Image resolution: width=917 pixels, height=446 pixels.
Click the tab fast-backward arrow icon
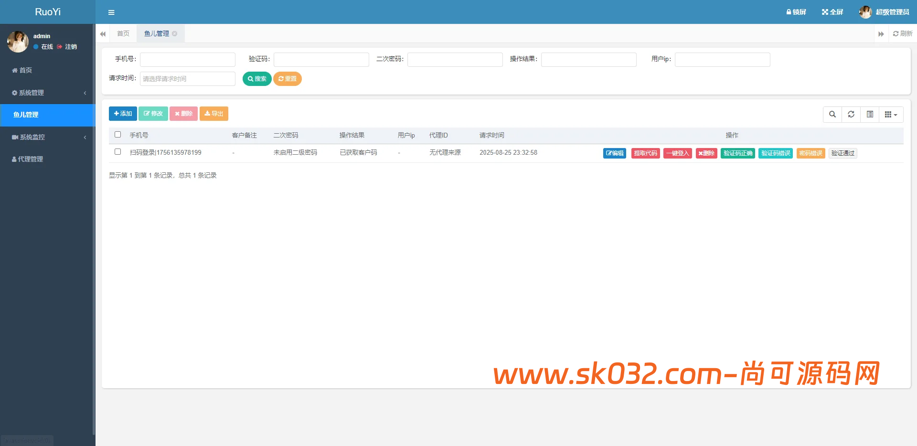pyautogui.click(x=103, y=33)
